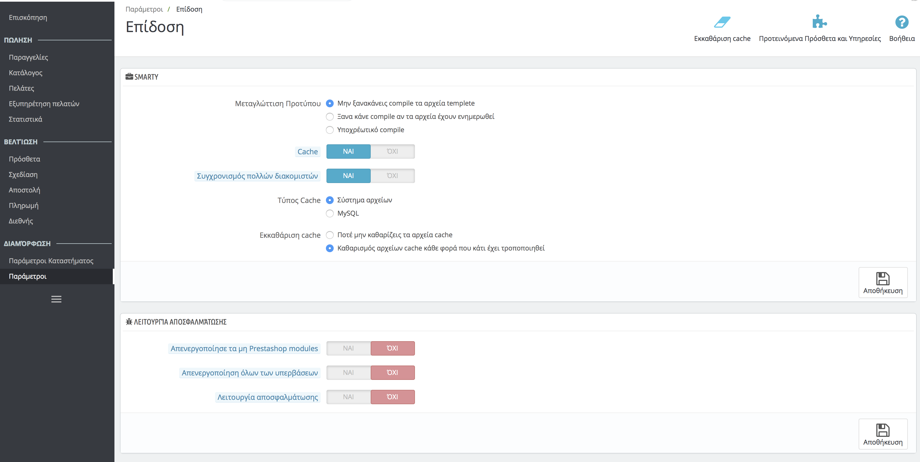
Task: Select recompile if files updated radio option
Action: (330, 117)
